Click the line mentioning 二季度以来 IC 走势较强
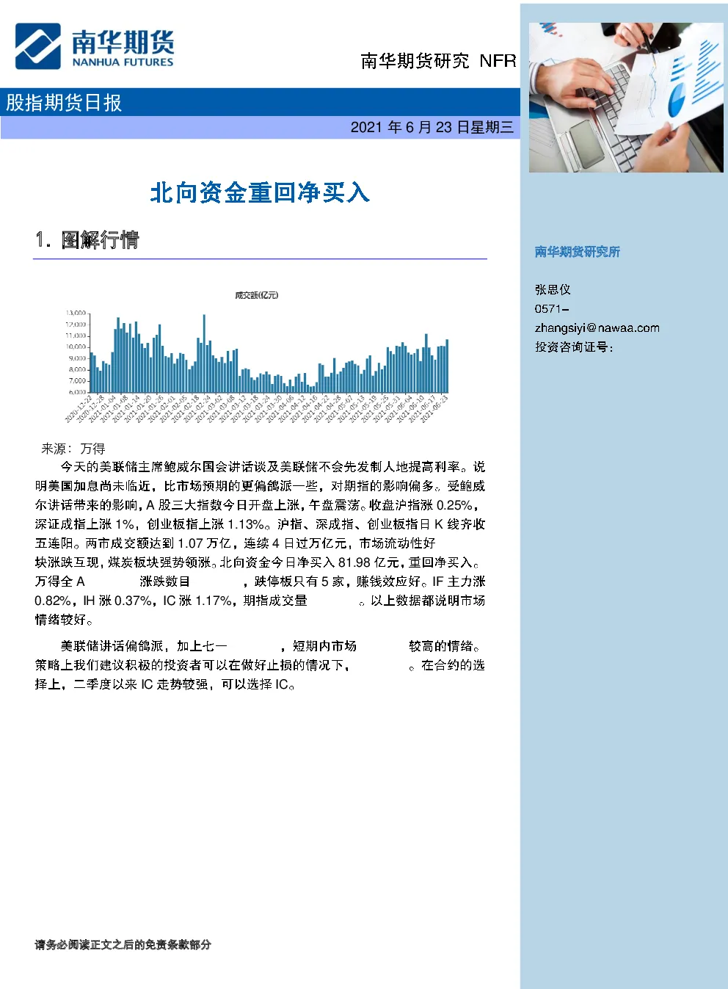728x989 pixels. pos(166,684)
